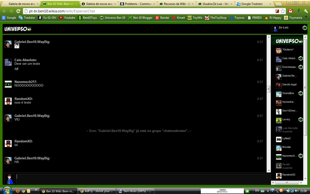310x194 pixels.
Task: Click the Universo logo in chat header
Action: click(18, 29)
